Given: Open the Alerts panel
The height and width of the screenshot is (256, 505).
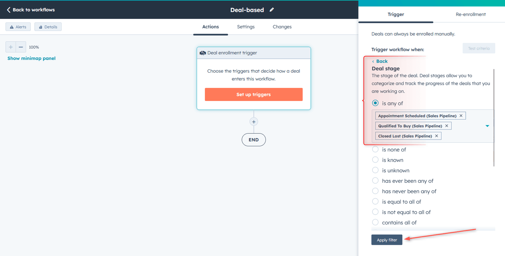Looking at the screenshot, I should (18, 26).
